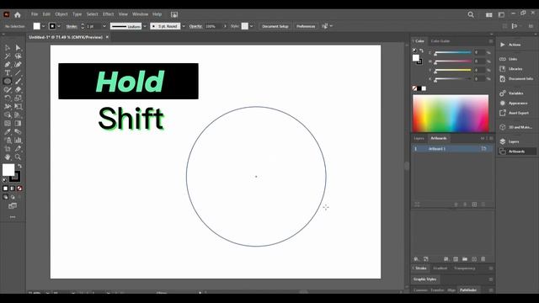Switch to the Layers tab beside Artboards
Viewport: 539px width, 303px height.
(419, 138)
